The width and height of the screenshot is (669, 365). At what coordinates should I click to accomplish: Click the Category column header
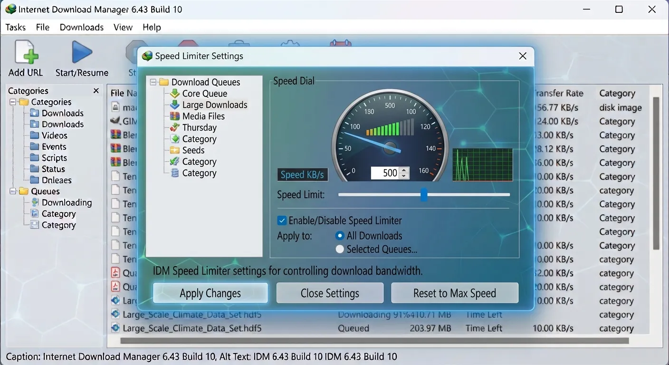coord(617,94)
